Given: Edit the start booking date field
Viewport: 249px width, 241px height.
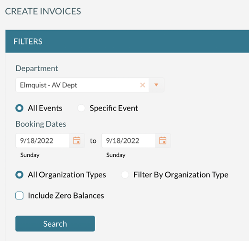Looking at the screenshot, I should 43,141.
